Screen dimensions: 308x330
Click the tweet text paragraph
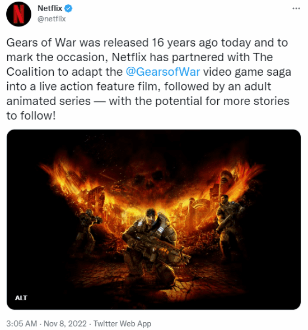(149, 79)
